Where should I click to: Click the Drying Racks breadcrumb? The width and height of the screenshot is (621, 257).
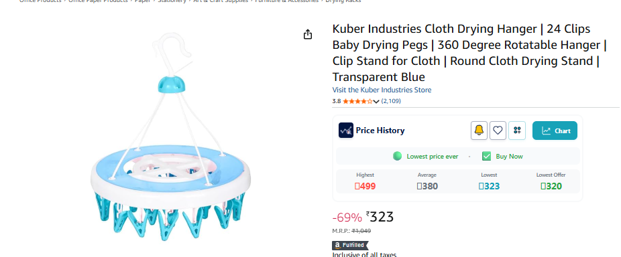tap(343, 1)
